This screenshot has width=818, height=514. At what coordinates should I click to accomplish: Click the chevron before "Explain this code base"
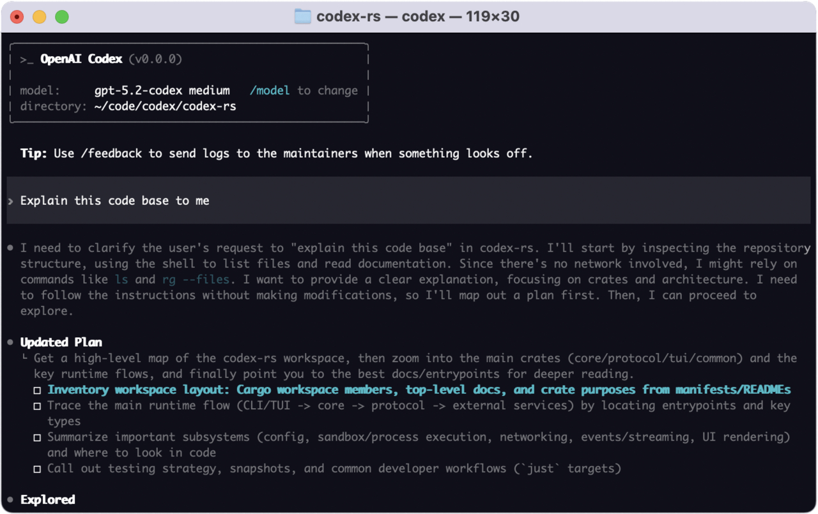(10, 201)
